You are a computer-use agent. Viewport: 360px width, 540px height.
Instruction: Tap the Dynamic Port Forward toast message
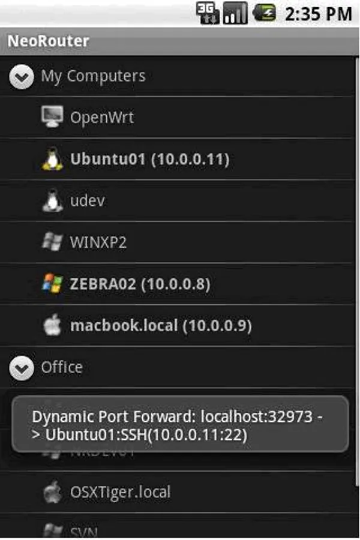[x=180, y=425]
